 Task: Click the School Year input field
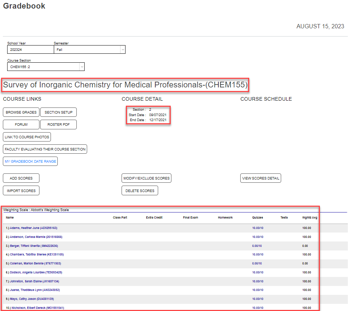coord(30,49)
